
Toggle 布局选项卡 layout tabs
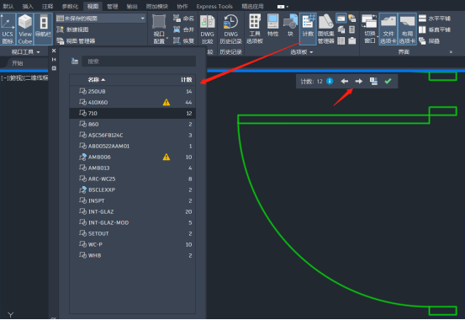pos(407,29)
